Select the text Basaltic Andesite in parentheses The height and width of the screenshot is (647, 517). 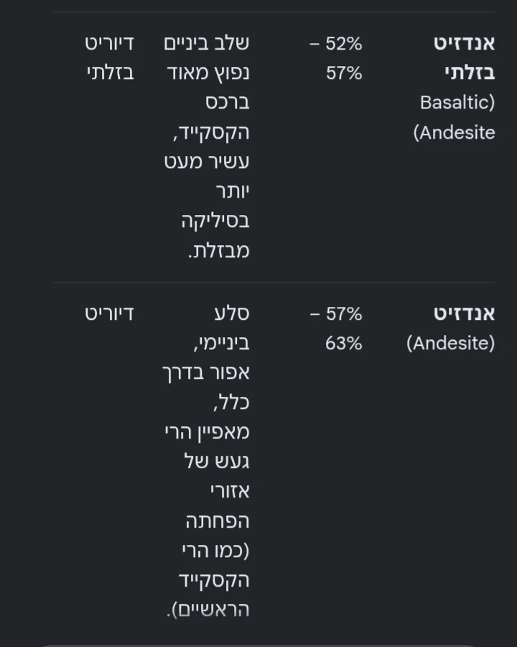[x=455, y=118]
